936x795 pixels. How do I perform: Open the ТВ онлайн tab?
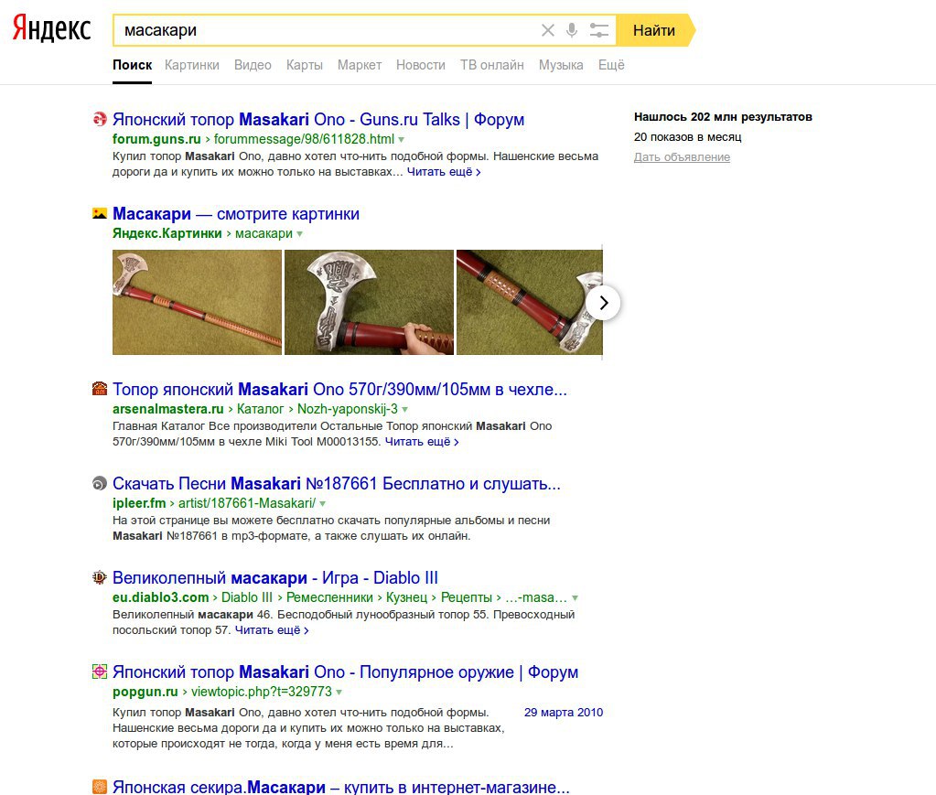492,65
